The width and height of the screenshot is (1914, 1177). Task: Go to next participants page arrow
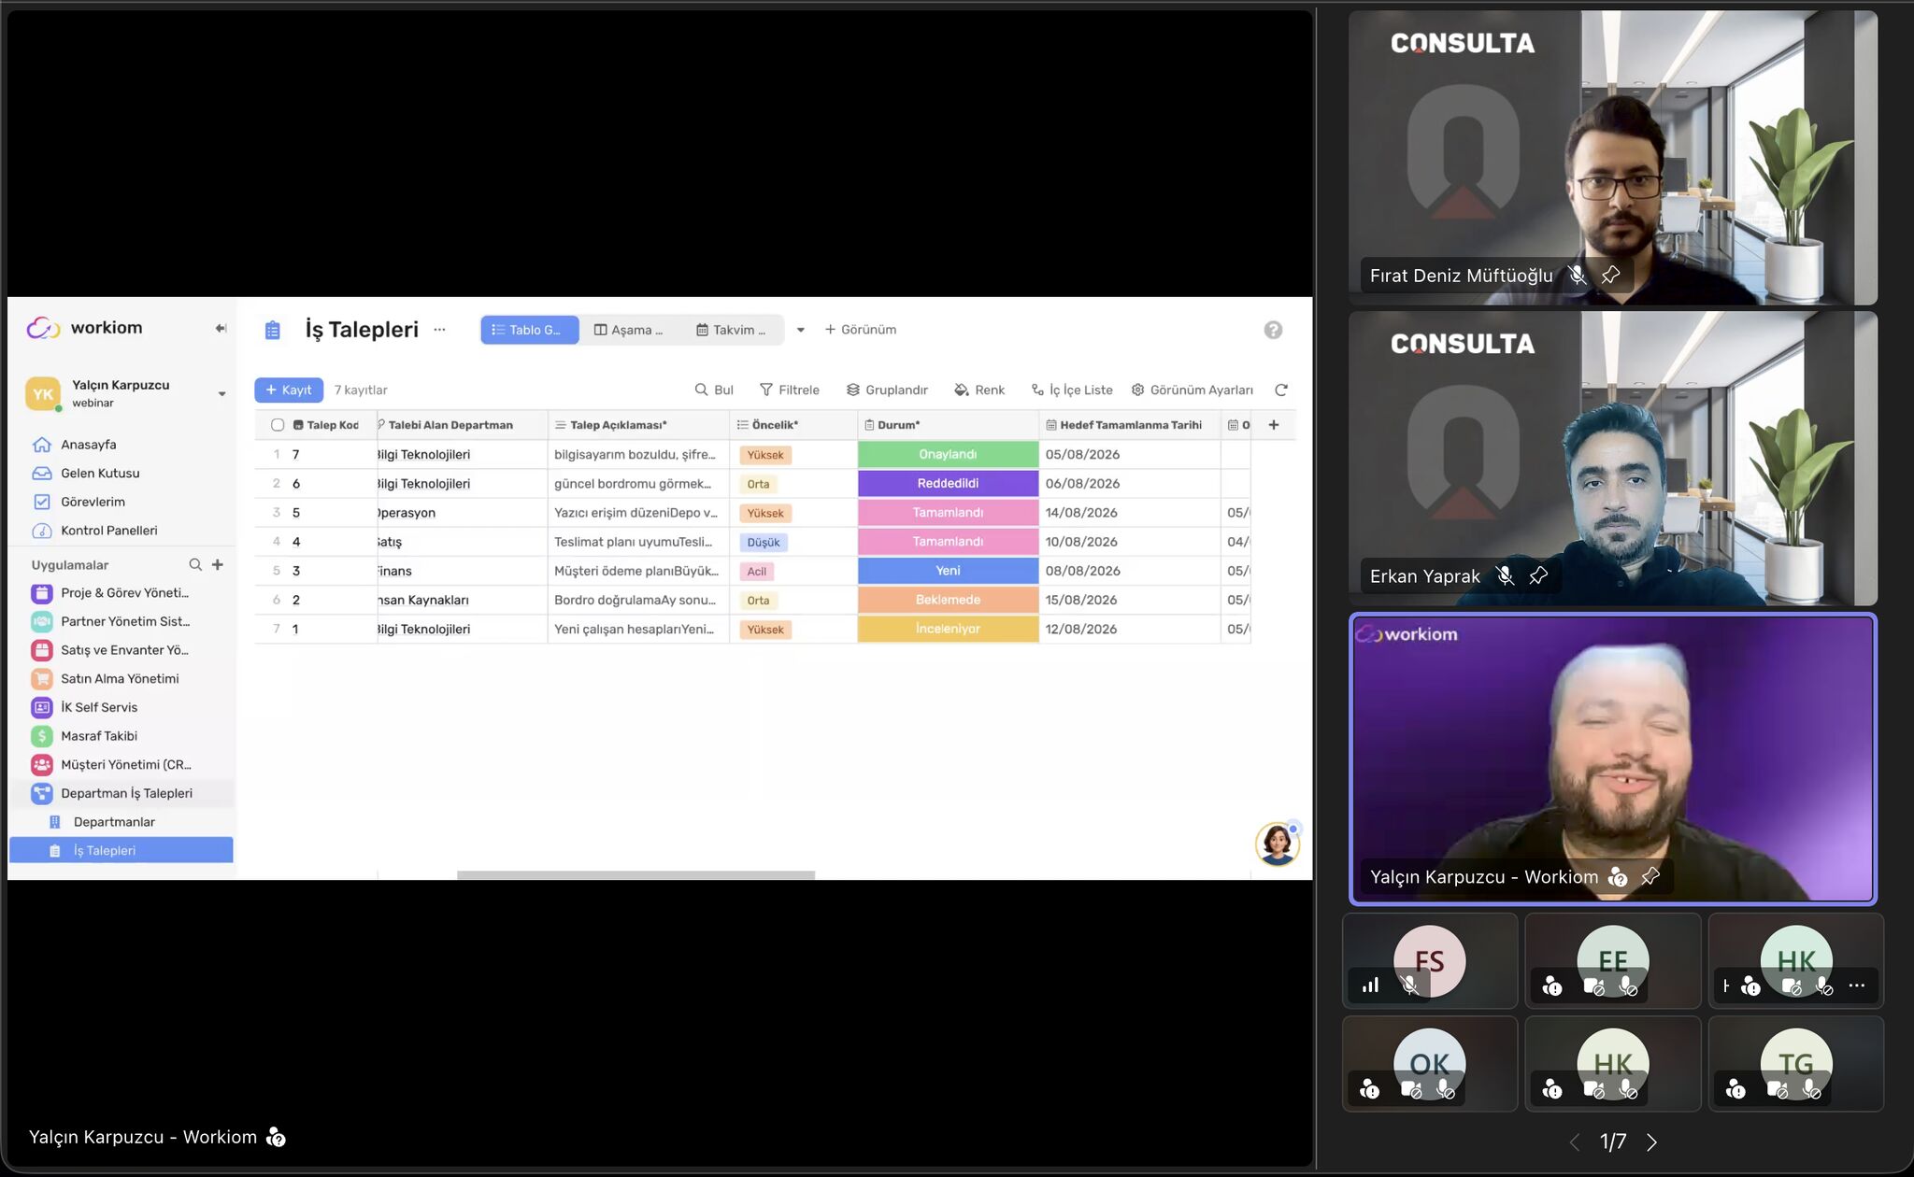(1651, 1142)
